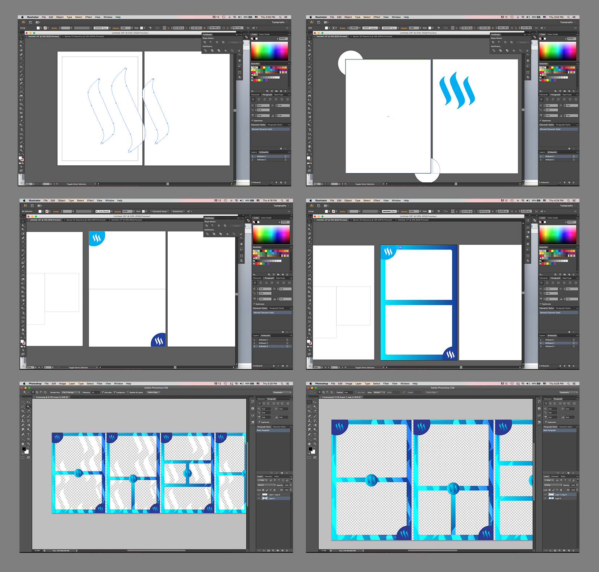Screen dimensions: 599x572
Task: Select Line Segment tool in 4:16 PM Illustrator
Action: click(23, 246)
